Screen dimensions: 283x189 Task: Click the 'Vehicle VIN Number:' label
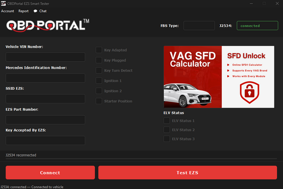click(25, 47)
